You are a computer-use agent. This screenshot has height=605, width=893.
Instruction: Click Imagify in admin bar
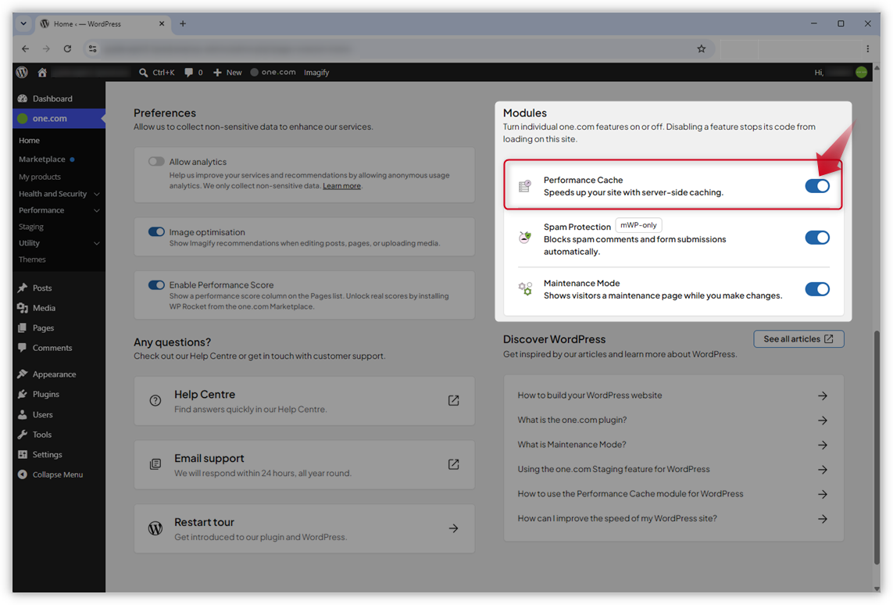[316, 73]
